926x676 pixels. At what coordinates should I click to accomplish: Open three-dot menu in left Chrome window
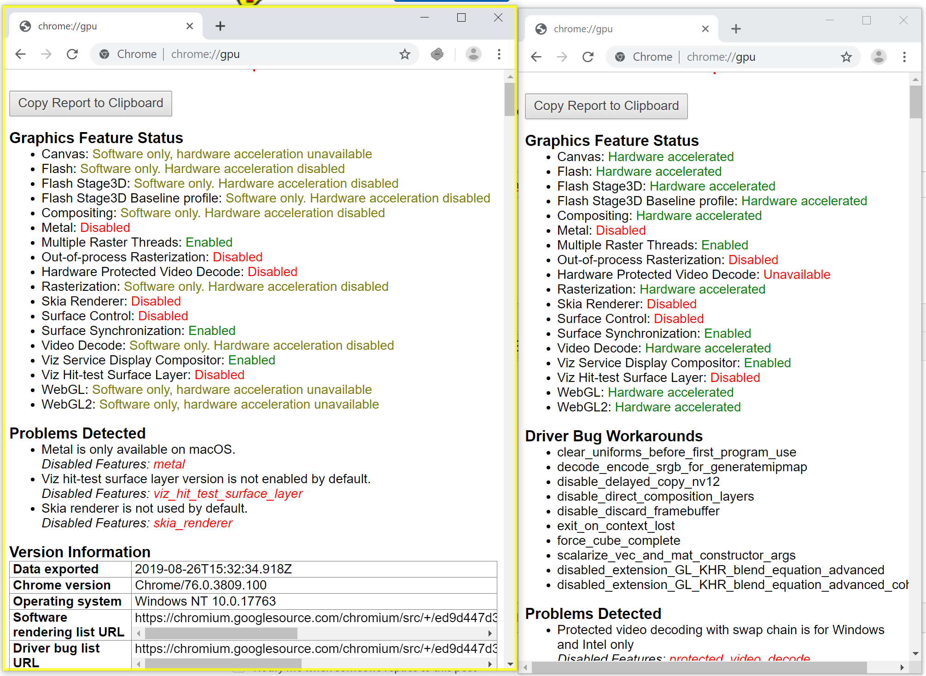(x=499, y=54)
